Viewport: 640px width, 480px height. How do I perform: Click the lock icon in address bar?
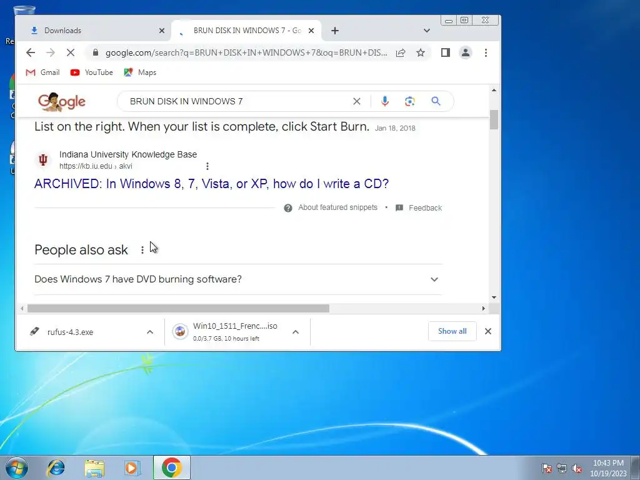pos(96,52)
